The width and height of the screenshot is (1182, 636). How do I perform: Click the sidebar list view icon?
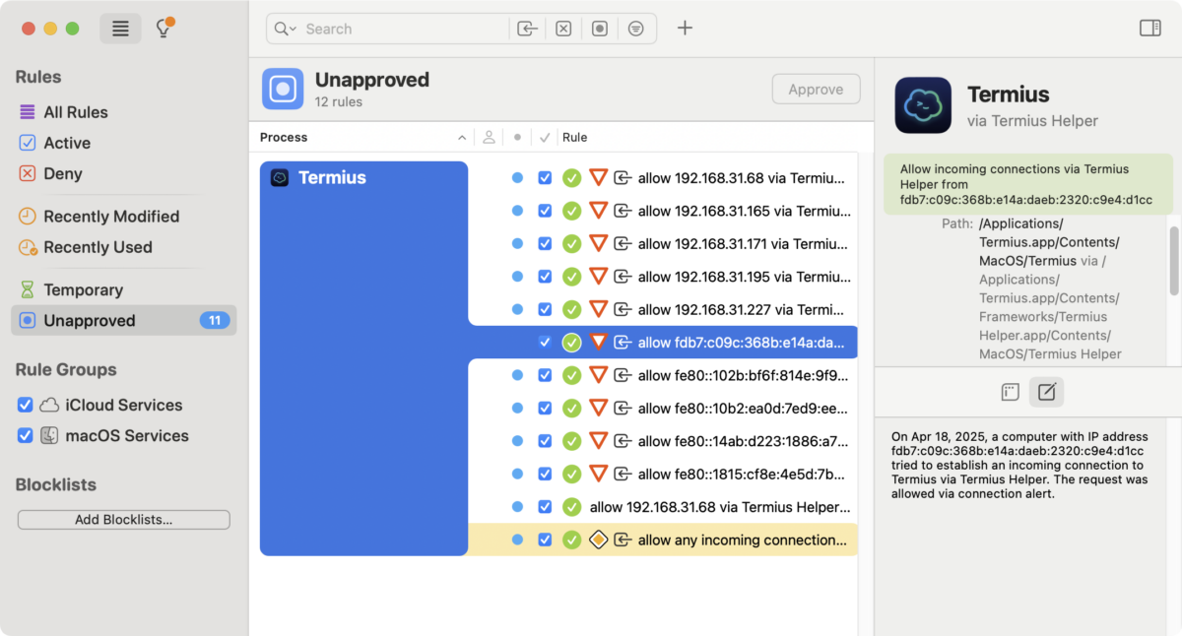coord(120,29)
